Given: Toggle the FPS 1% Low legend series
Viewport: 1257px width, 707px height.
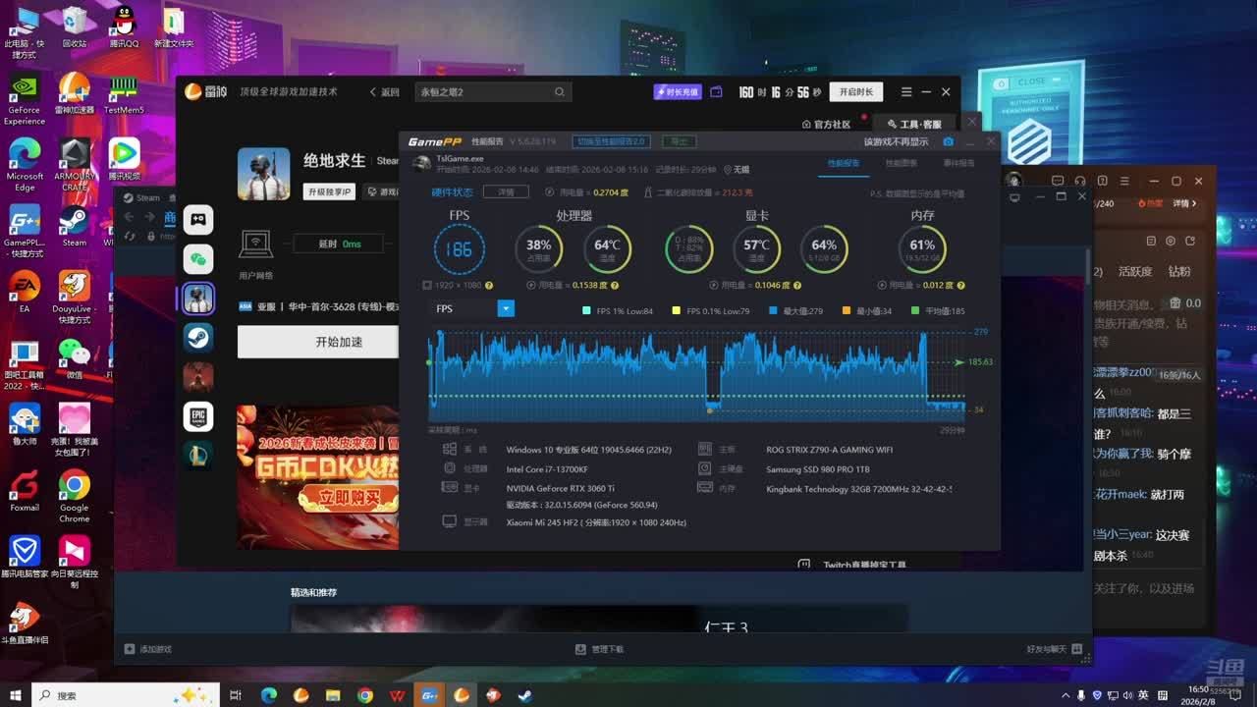Looking at the screenshot, I should [x=618, y=311].
